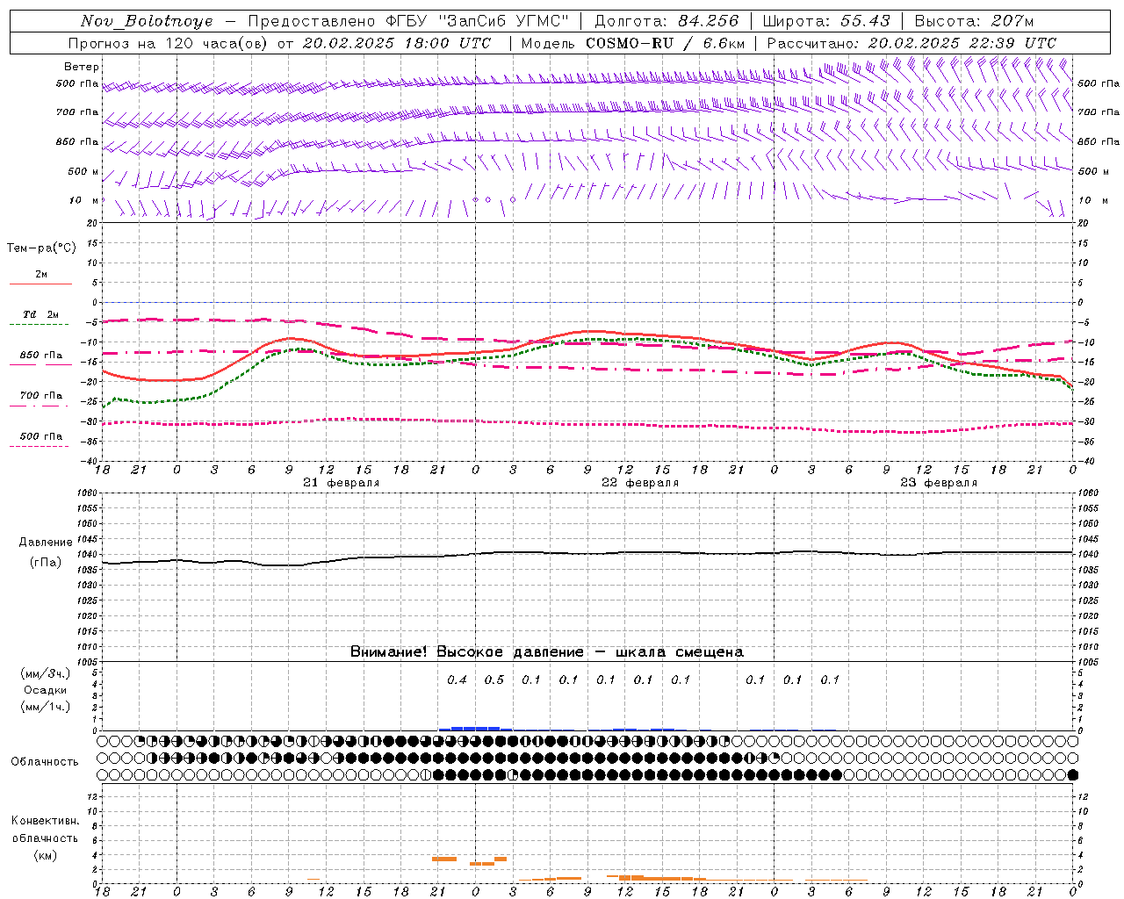The image size is (1124, 899).
Task: Click the 'Широта: 55.43' latitude field
Action: click(x=825, y=21)
